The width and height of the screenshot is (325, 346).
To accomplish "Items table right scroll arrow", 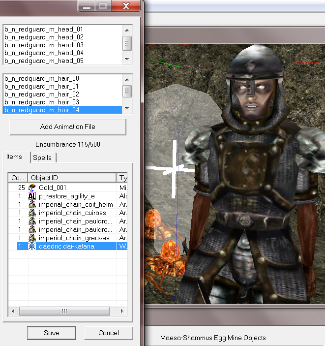I will pos(122,311).
